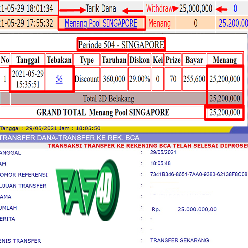Select the red transaction completed notice

pyautogui.click(x=148, y=146)
